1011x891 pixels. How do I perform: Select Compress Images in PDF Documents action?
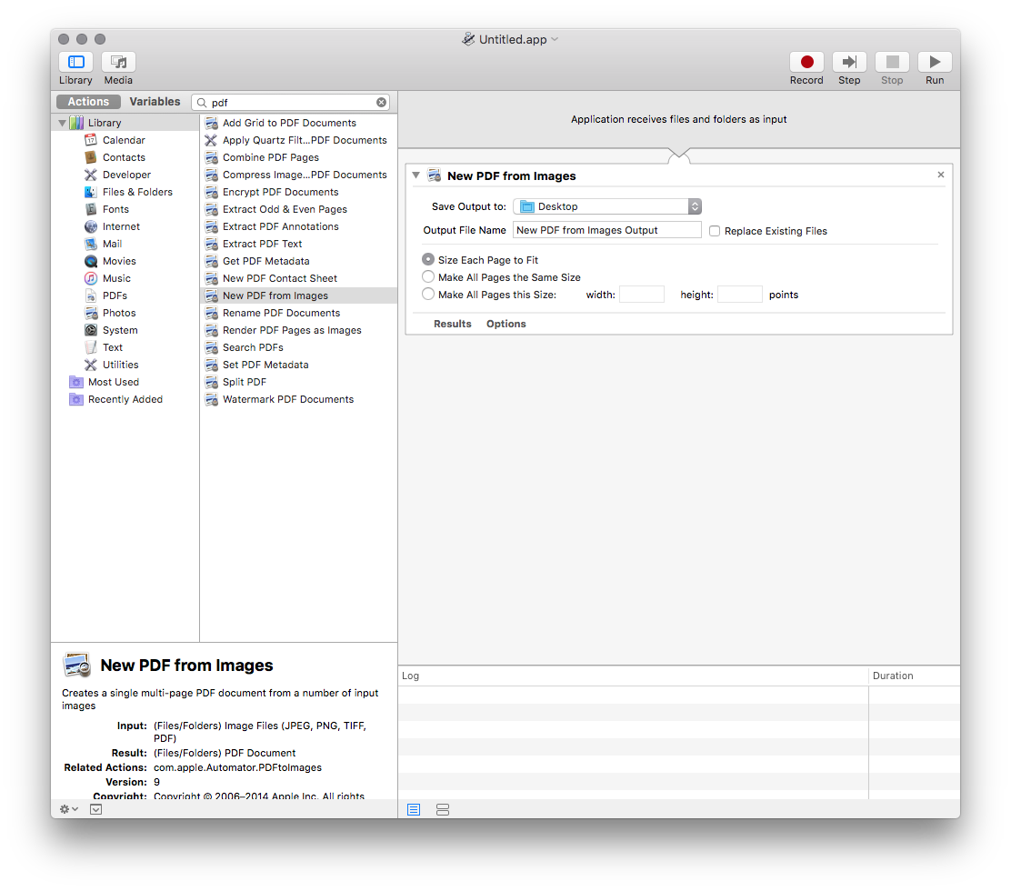coord(298,175)
